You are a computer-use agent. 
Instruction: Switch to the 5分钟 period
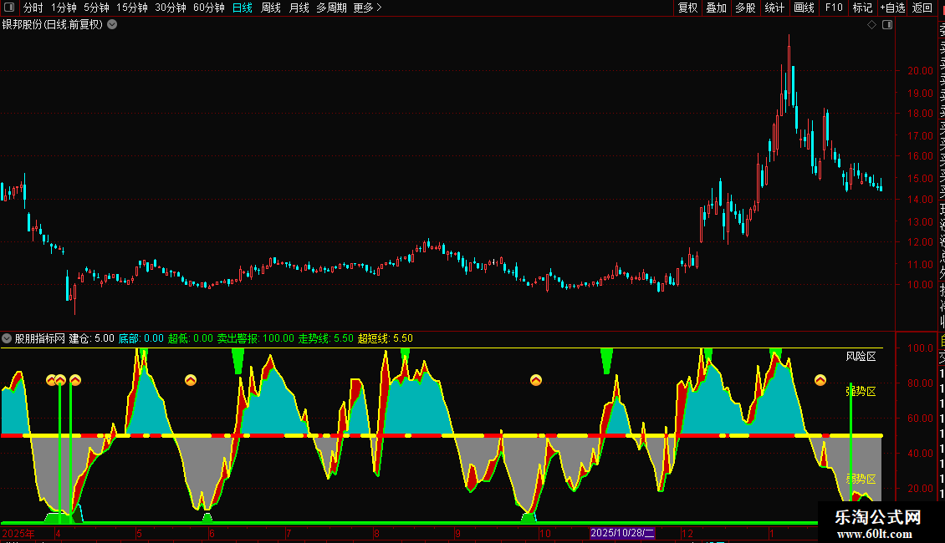(x=96, y=8)
